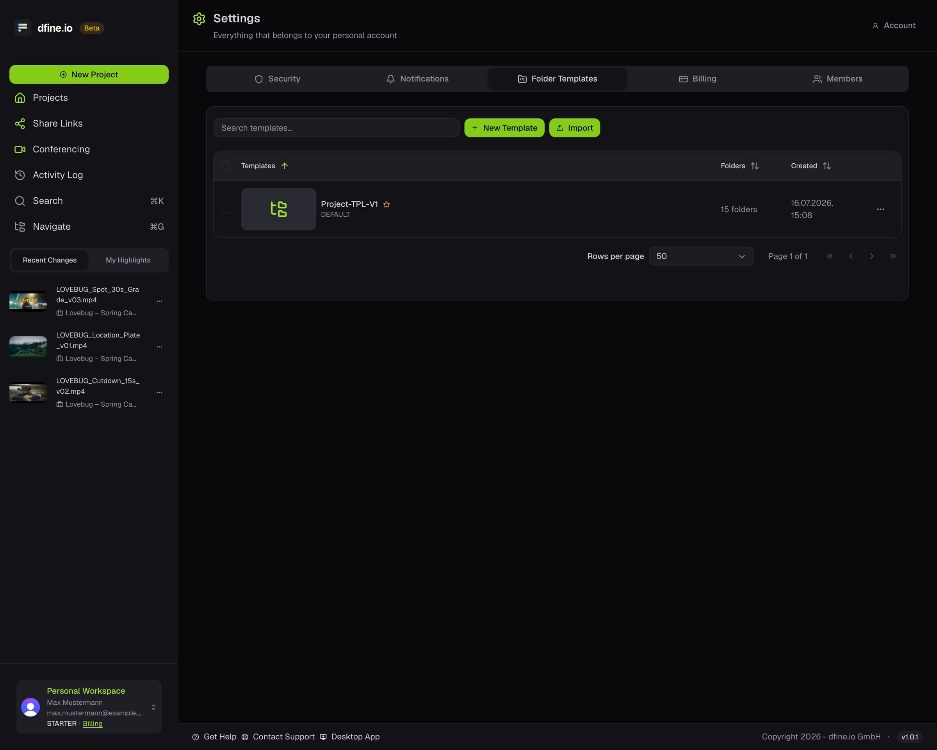
Task: Sort by the Templates column
Action: (264, 166)
